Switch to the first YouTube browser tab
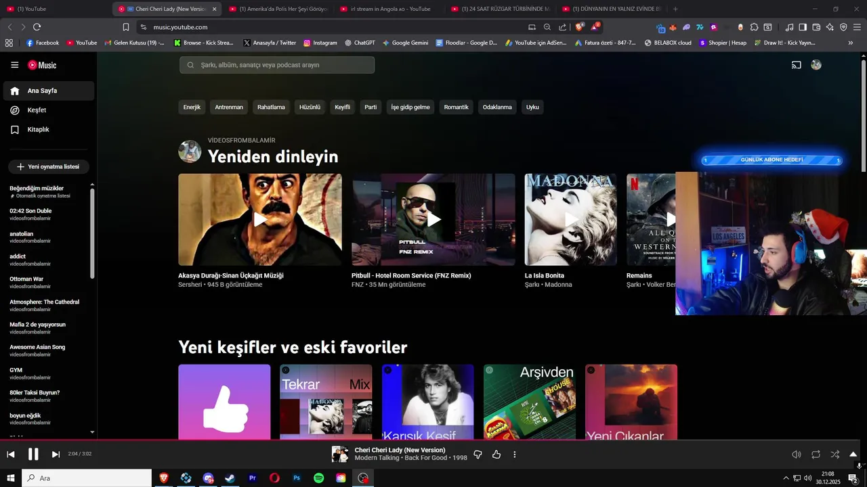Screen dimensions: 867x487 coord(54,9)
